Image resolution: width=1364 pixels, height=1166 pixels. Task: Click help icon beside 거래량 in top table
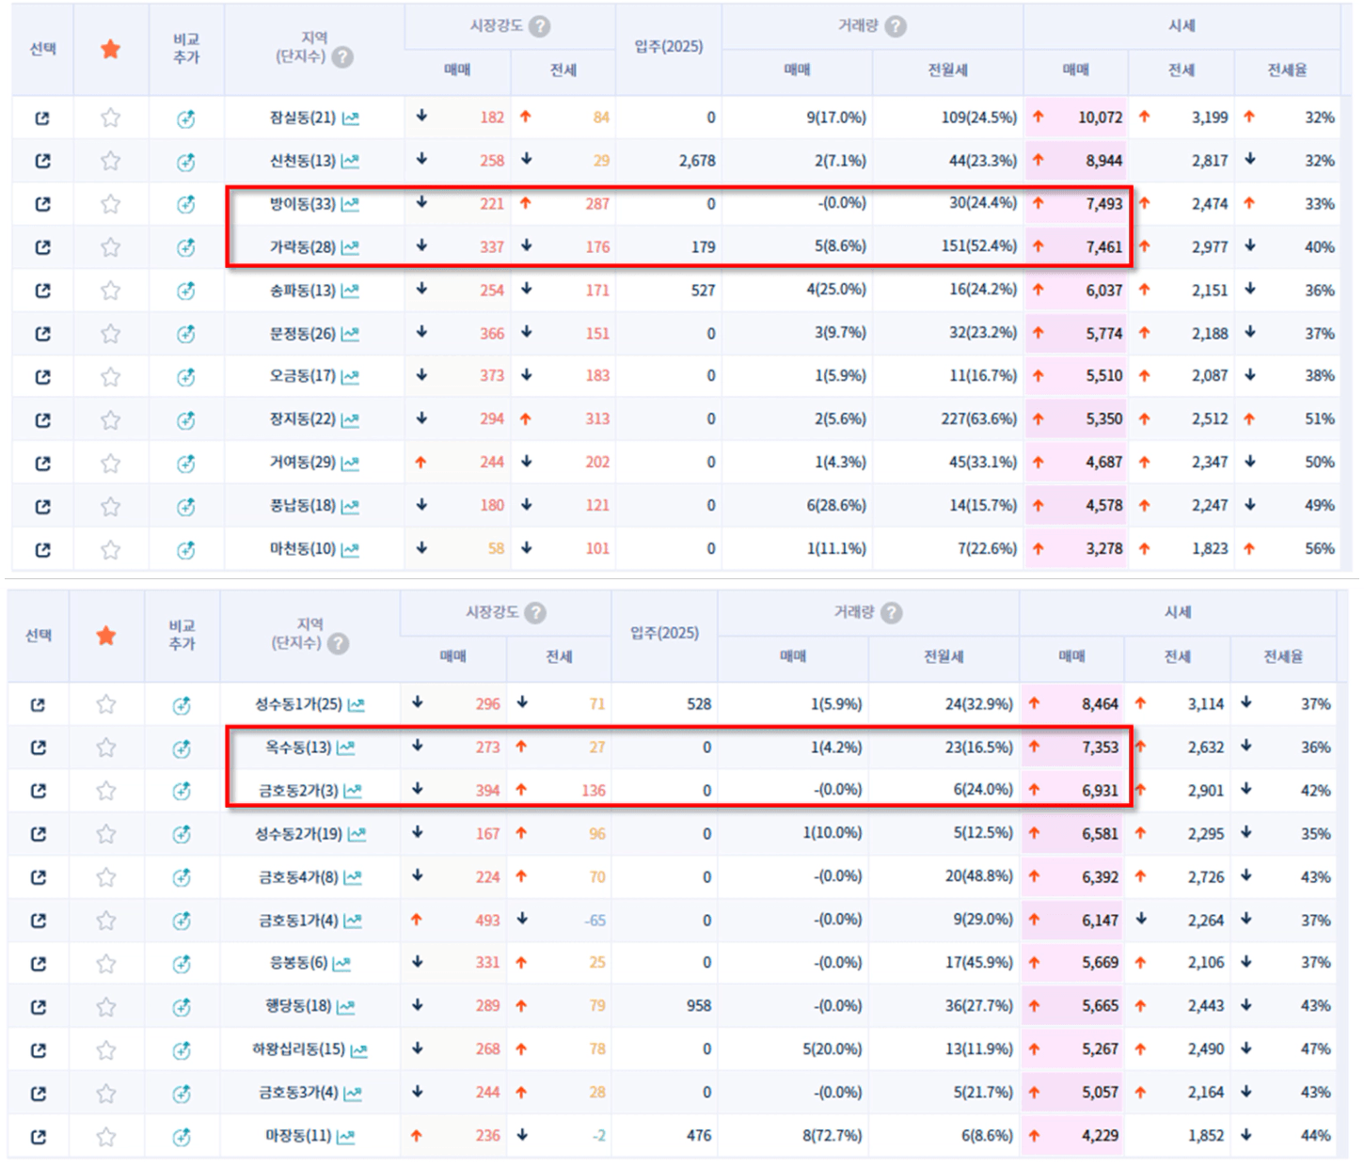pyautogui.click(x=896, y=26)
